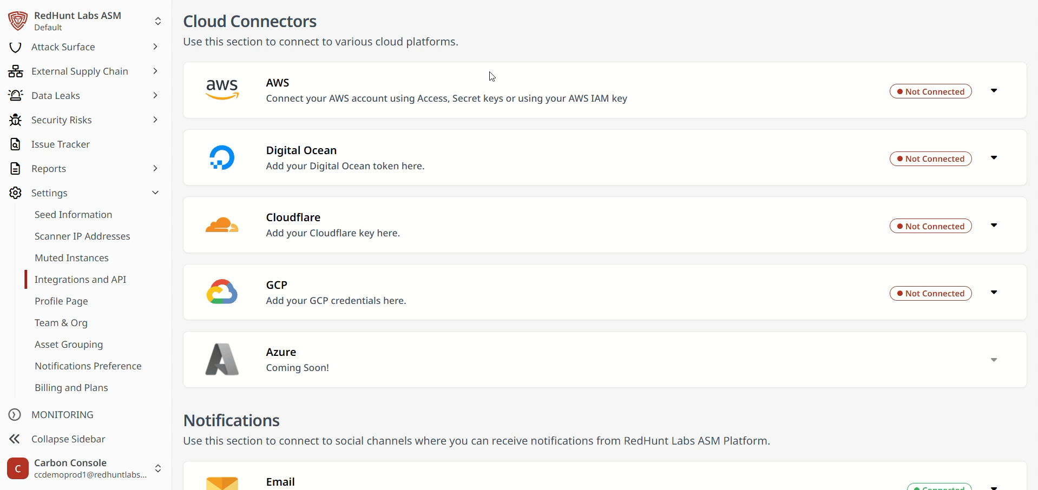
Task: Expand the Security Risks submenu chevron
Action: (x=155, y=120)
